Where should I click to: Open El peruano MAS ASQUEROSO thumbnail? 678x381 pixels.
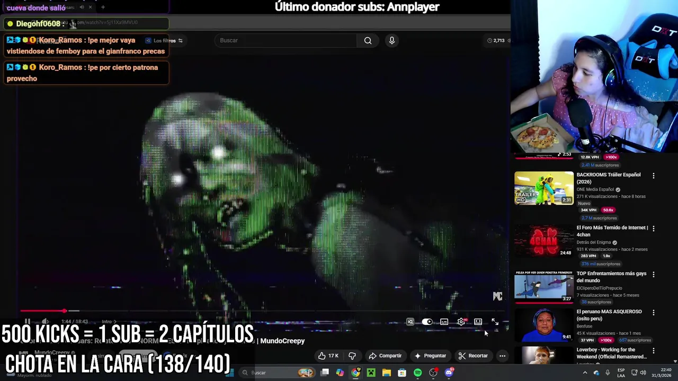tap(544, 325)
